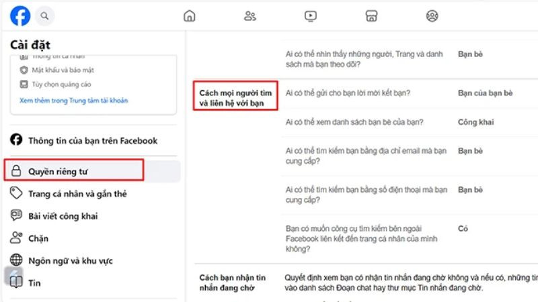The height and width of the screenshot is (302, 538).
Task: Open Tùy chọn quảng cáo
Action: coord(61,85)
